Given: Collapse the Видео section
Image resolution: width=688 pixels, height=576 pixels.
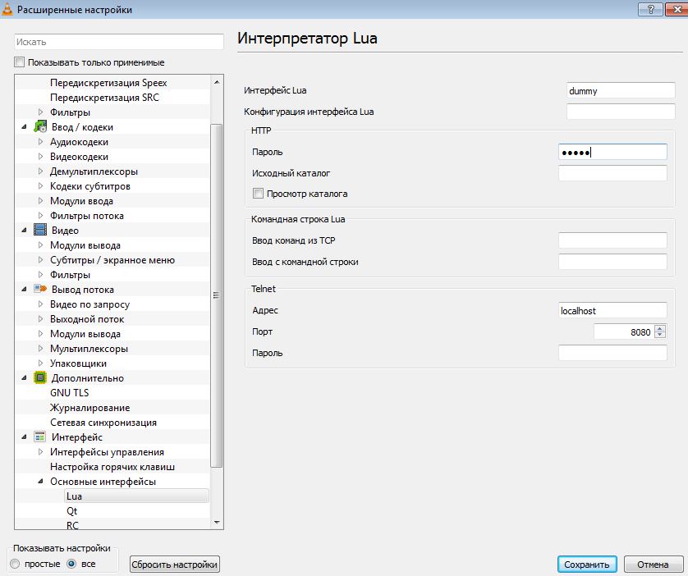Looking at the screenshot, I should [x=24, y=230].
